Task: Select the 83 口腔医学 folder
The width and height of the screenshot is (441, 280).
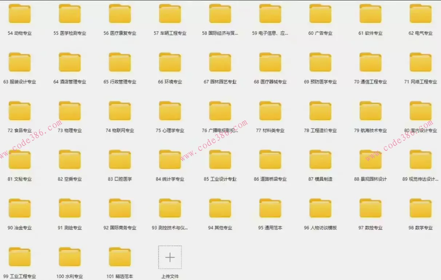Action: 120,159
